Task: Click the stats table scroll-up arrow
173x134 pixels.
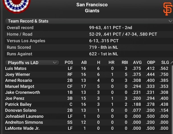Action: (172, 63)
